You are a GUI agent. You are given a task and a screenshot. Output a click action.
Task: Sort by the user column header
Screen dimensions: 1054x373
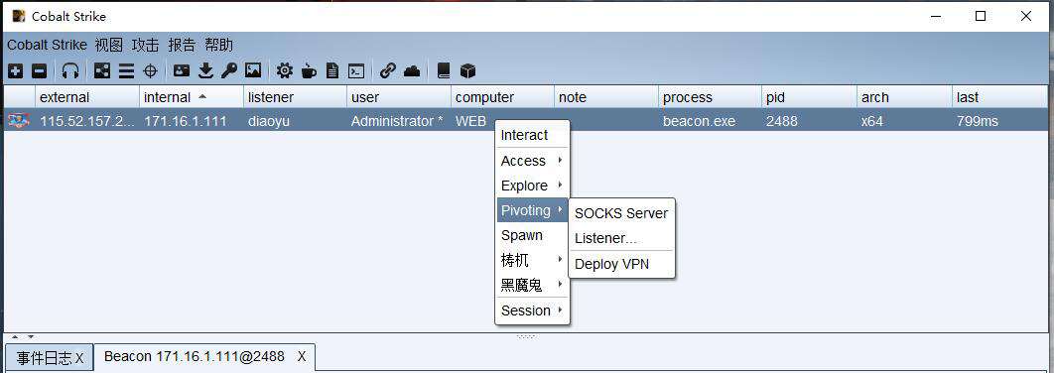pos(399,97)
